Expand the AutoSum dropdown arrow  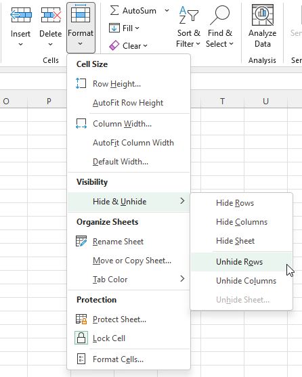167,11
